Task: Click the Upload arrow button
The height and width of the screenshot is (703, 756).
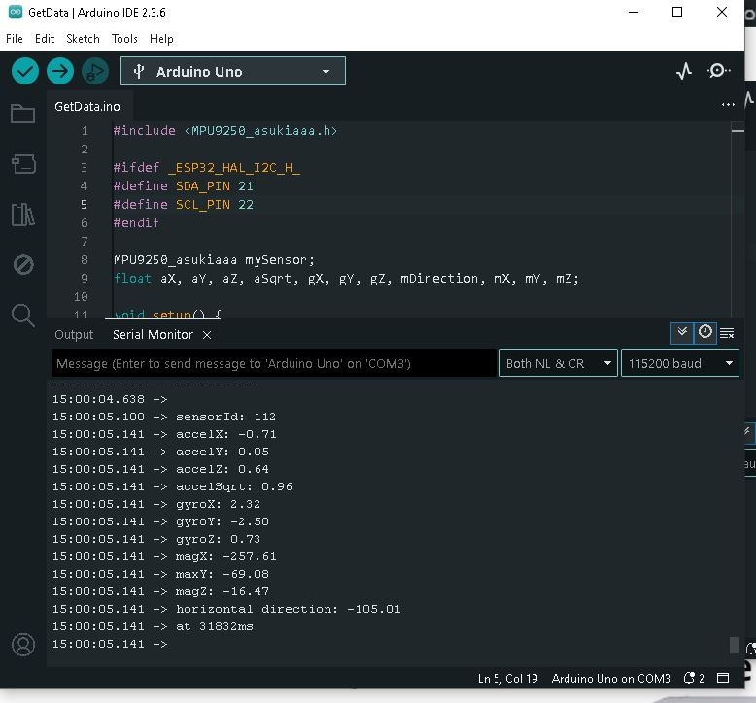Action: (x=60, y=71)
